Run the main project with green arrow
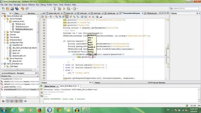The width and height of the screenshot is (201, 113). 64,8
